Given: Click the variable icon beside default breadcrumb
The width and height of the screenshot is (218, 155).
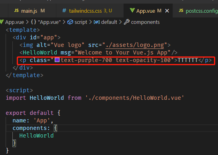Looking at the screenshot, I should [97, 22].
